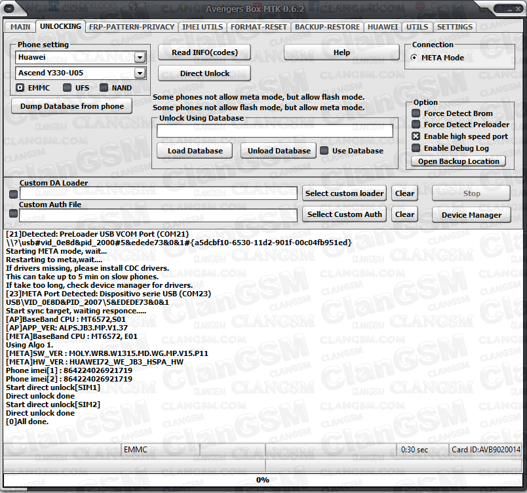Viewport: 527px width, 493px height.
Task: Switch to BACKUP-RESTORE tab
Action: pos(327,27)
